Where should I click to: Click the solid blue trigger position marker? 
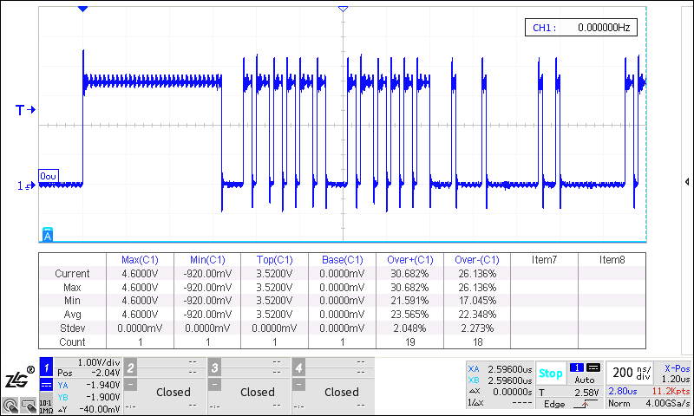pyautogui.click(x=82, y=9)
